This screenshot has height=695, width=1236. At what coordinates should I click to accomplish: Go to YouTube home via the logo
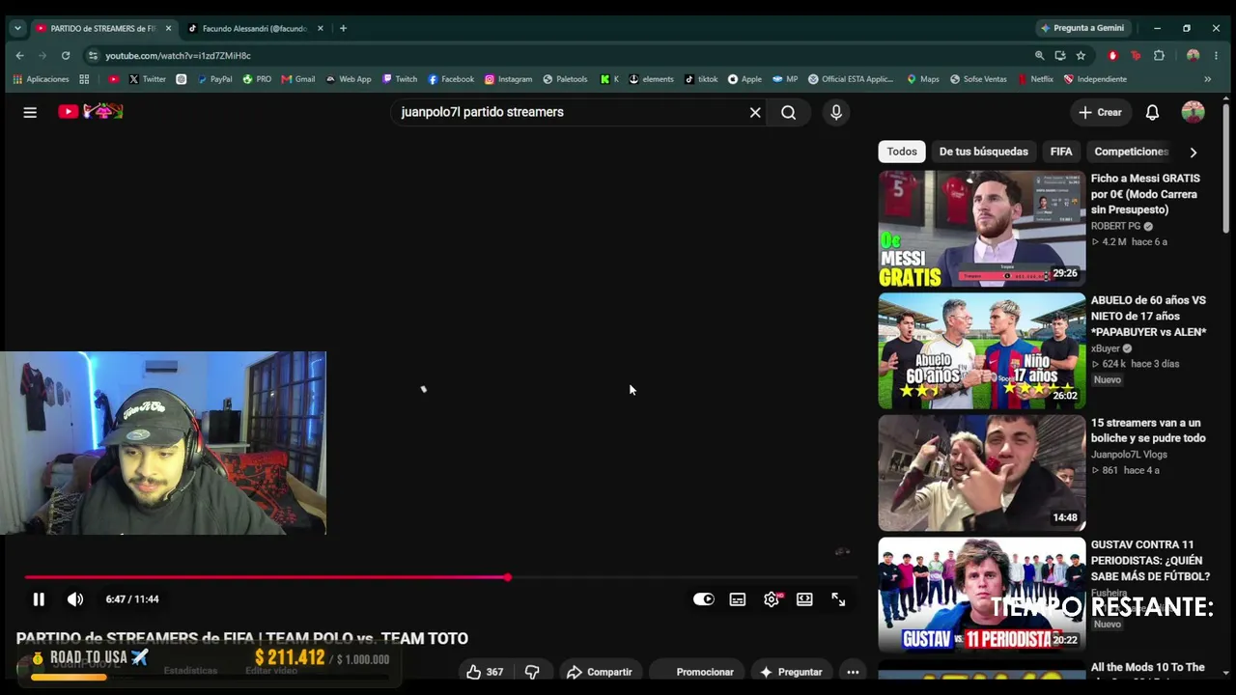(91, 112)
